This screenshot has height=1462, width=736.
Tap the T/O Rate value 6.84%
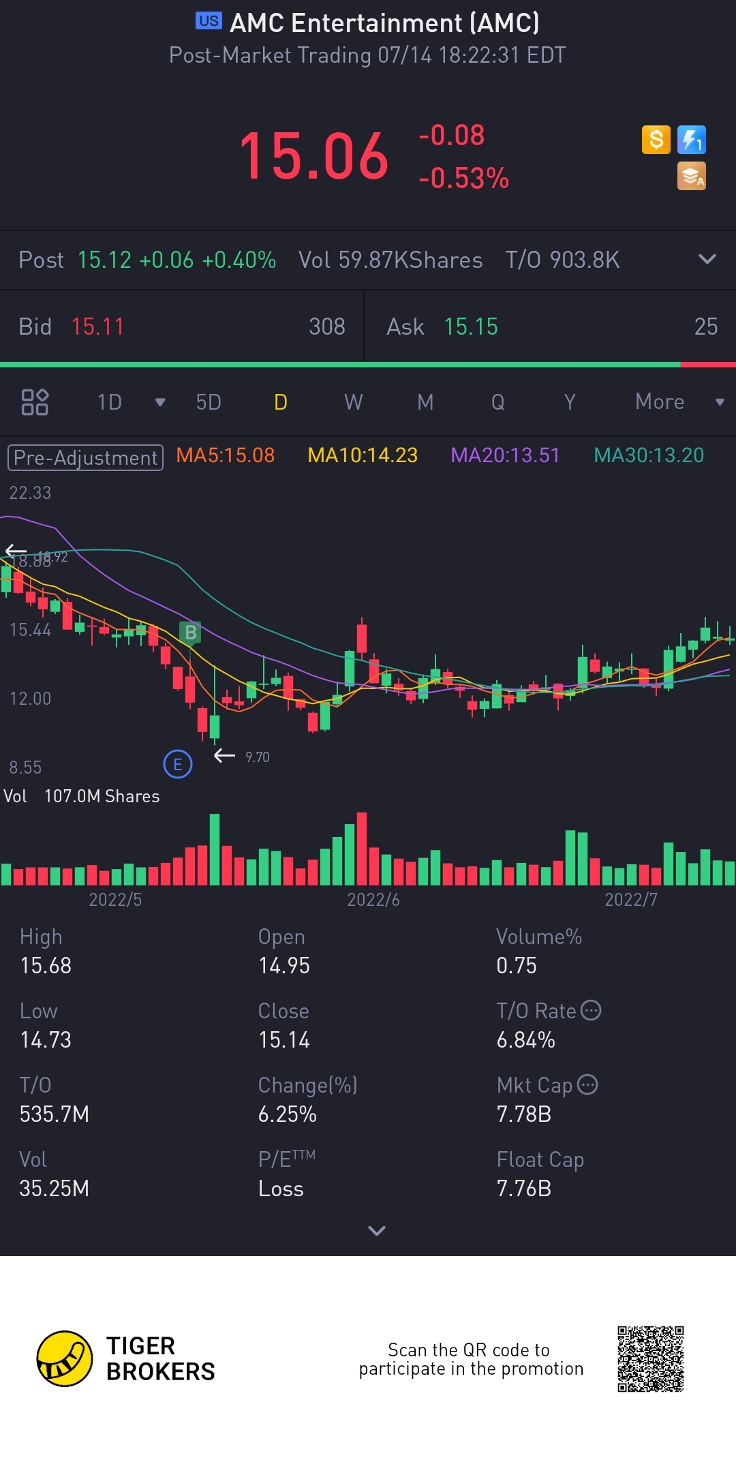[x=525, y=1040]
